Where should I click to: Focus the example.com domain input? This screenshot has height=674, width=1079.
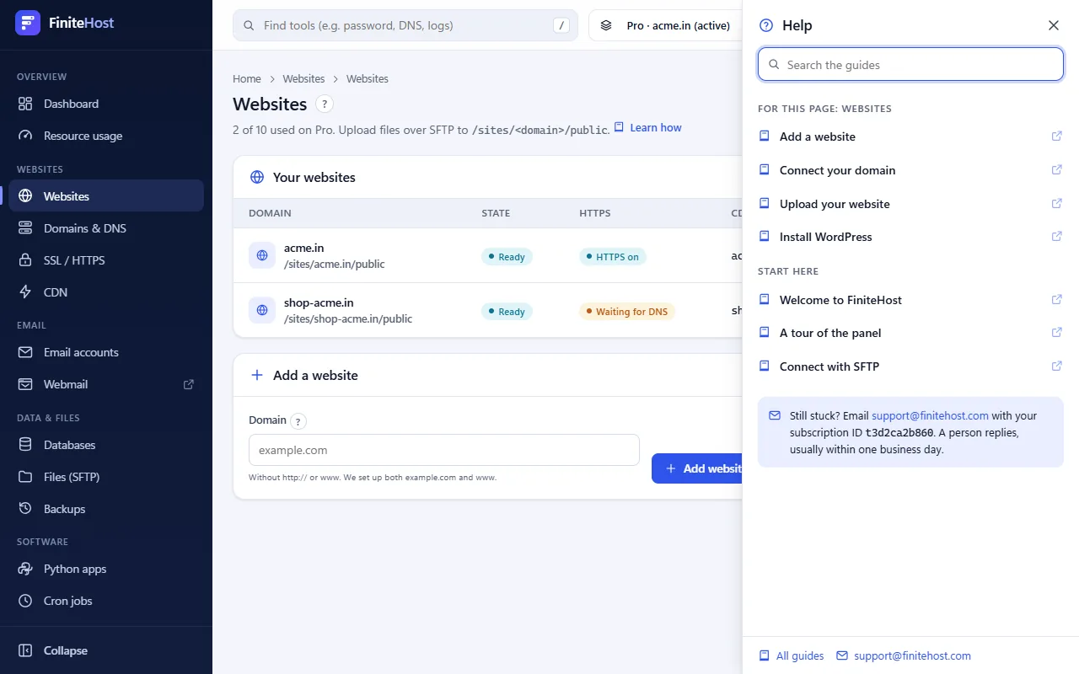[444, 450]
